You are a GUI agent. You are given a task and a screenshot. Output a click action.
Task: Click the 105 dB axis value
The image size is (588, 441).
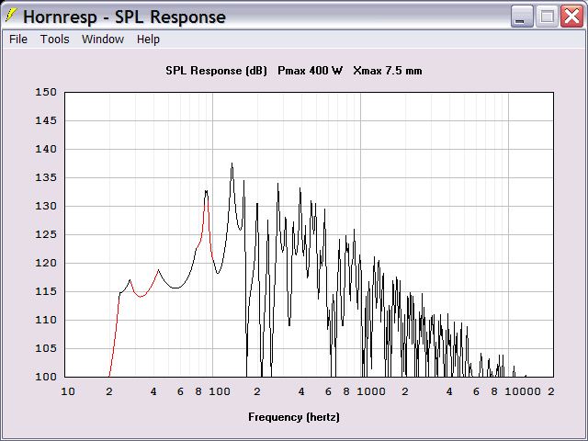click(46, 348)
